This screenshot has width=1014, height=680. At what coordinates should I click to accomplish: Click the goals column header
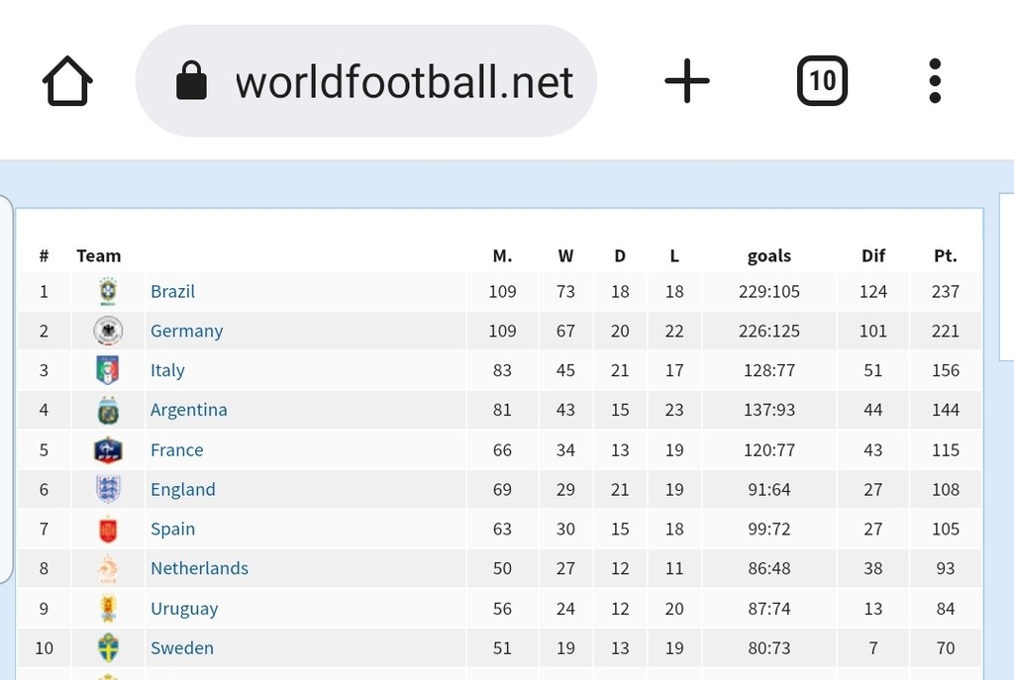click(x=768, y=256)
